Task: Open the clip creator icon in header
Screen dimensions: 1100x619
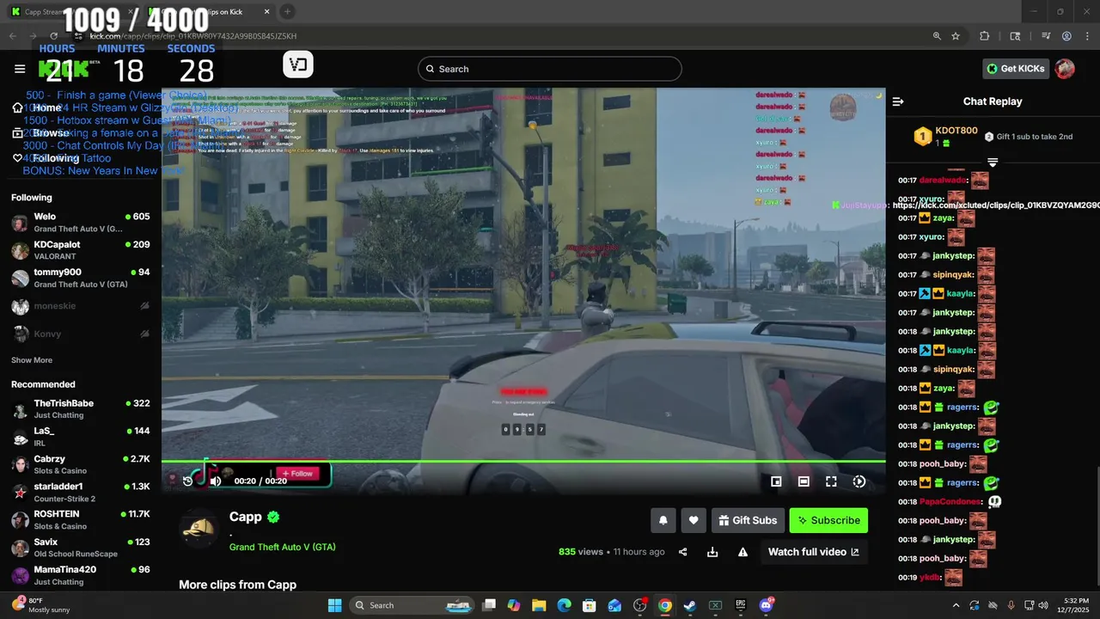Action: tap(298, 64)
